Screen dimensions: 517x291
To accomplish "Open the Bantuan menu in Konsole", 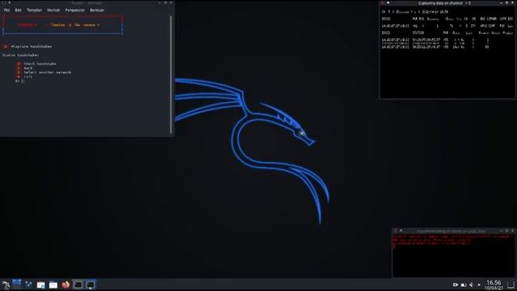I will (x=97, y=11).
